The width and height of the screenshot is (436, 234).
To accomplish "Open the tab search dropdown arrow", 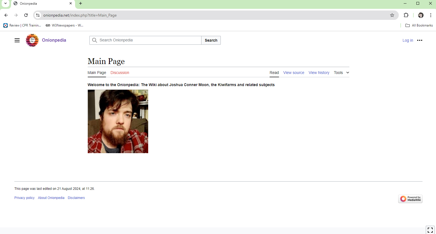I will point(6,4).
